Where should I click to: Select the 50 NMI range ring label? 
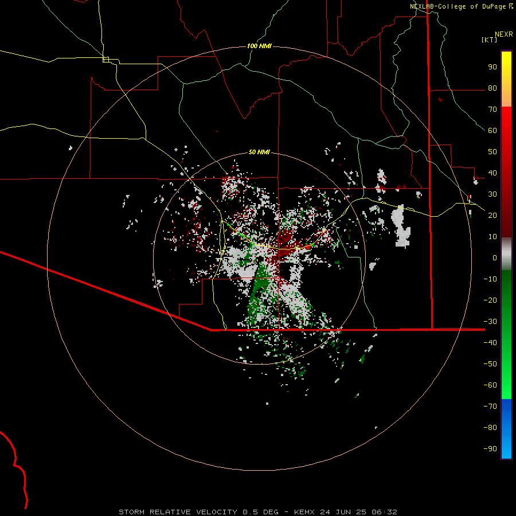click(x=259, y=152)
